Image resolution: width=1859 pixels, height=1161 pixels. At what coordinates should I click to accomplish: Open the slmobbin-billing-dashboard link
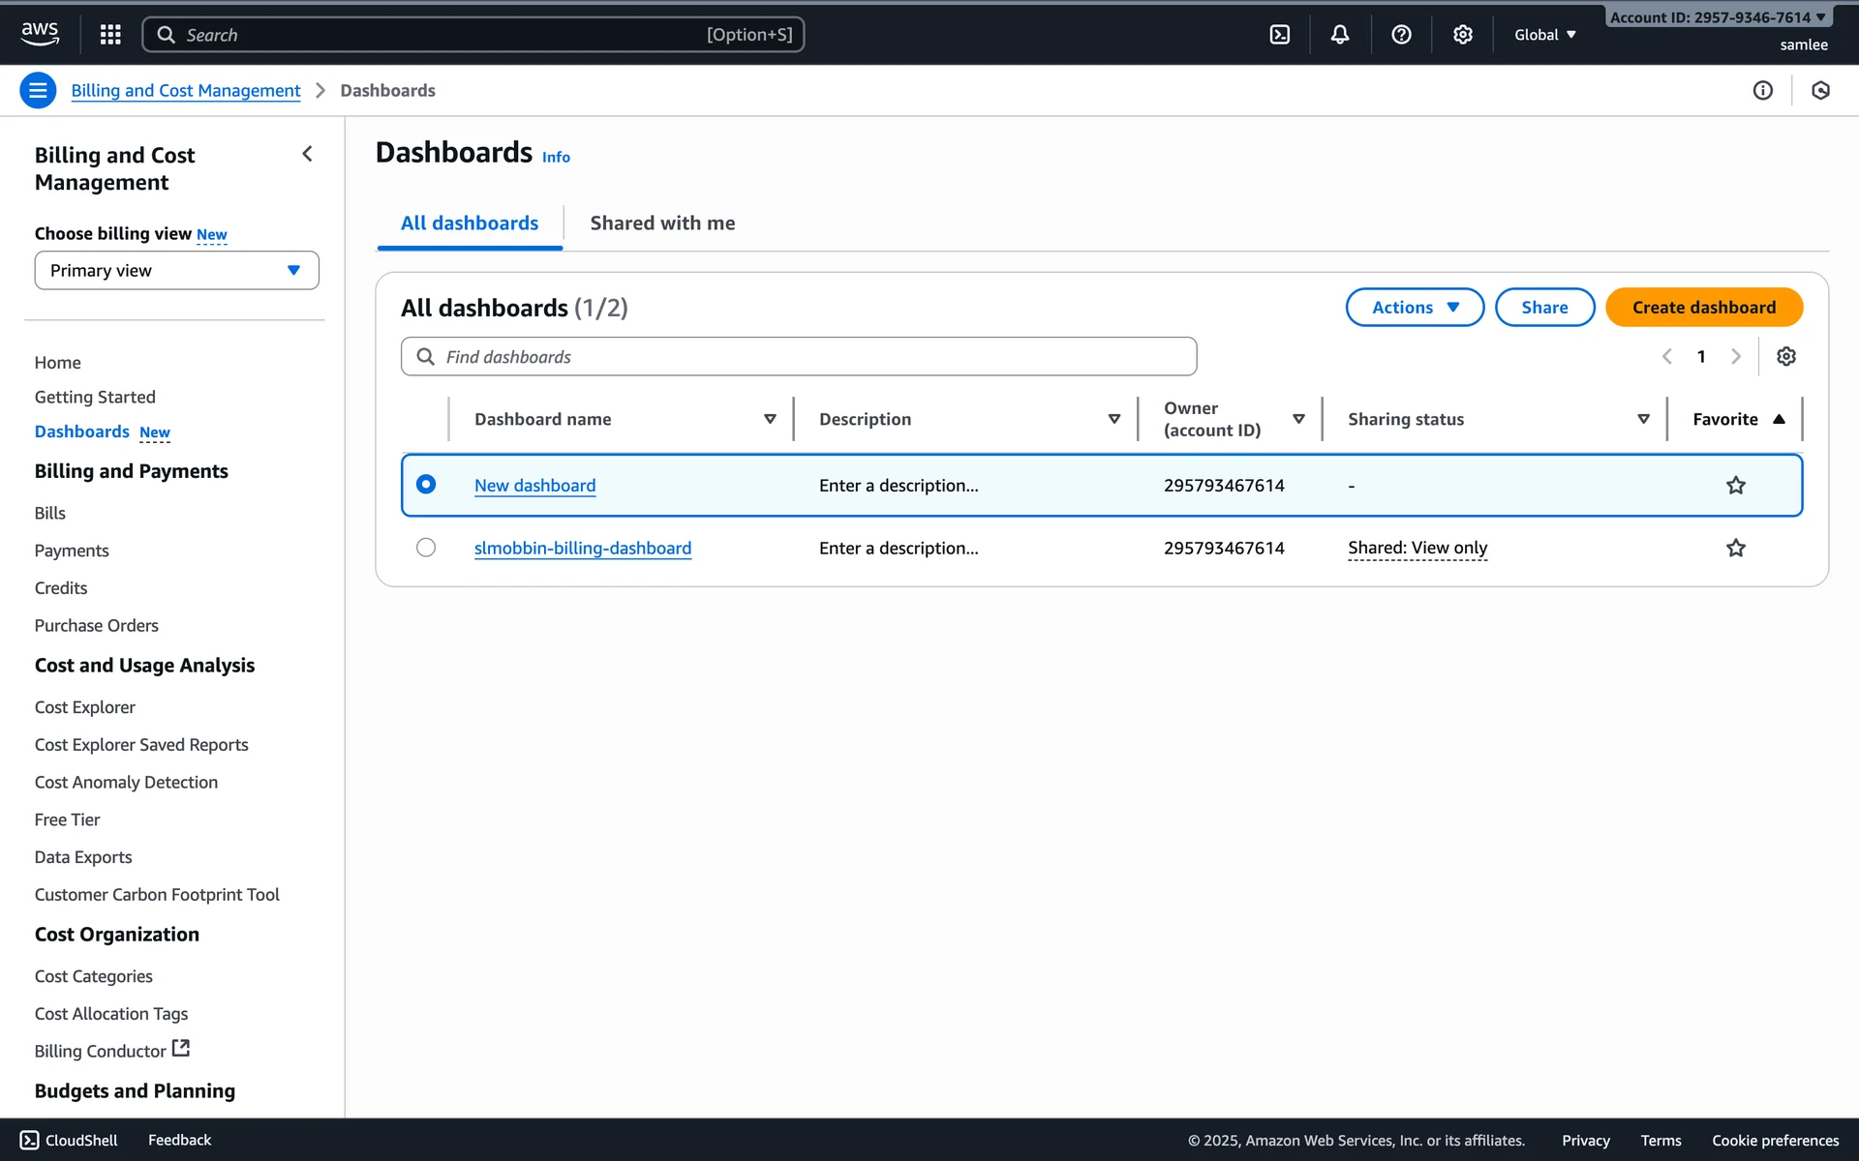point(582,549)
